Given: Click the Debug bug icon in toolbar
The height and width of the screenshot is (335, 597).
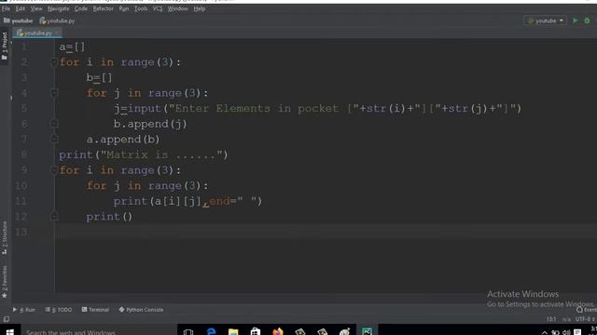Looking at the screenshot, I should point(587,20).
